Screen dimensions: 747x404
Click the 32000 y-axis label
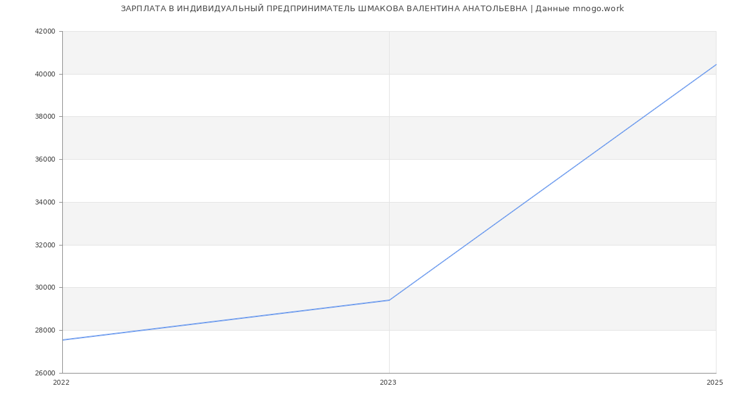(x=45, y=245)
